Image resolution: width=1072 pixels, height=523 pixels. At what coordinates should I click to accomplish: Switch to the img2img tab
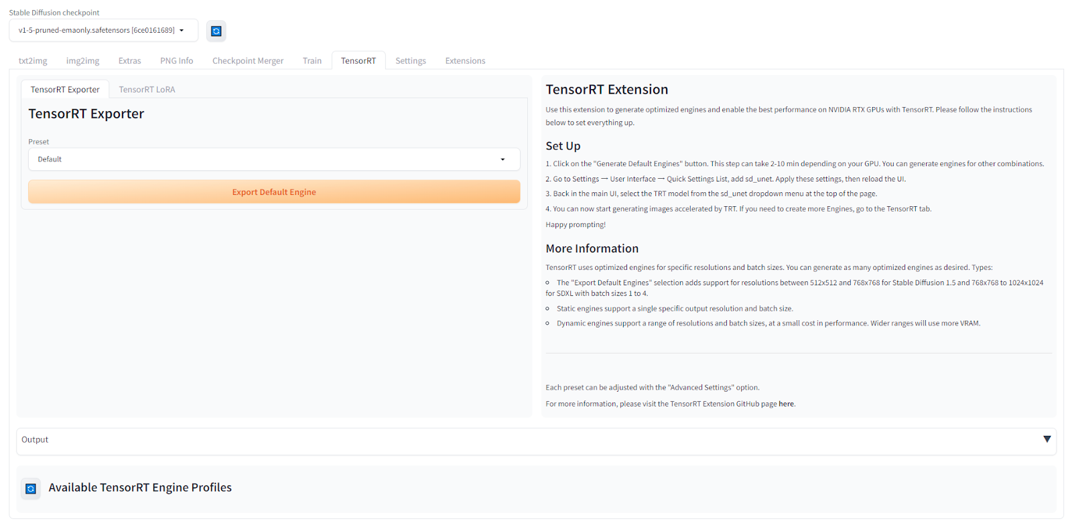[82, 61]
